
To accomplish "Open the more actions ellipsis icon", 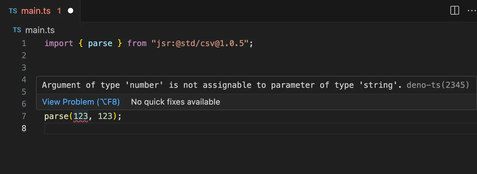I will [471, 11].
